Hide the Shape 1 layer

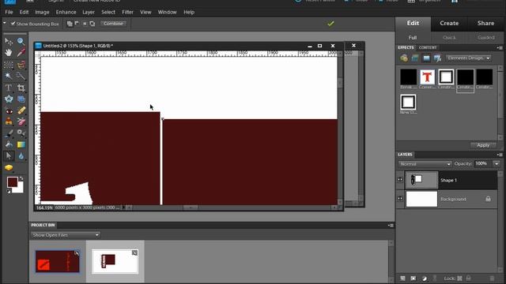click(400, 180)
